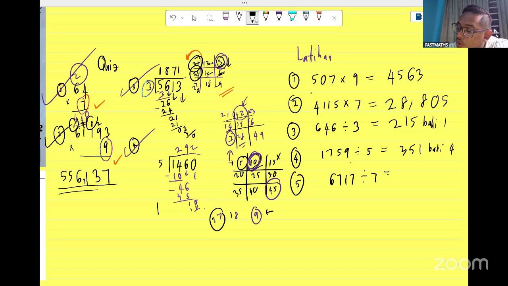This screenshot has width=508, height=286.
Task: Click the 'Latihan' handwritten heading
Action: (x=314, y=54)
